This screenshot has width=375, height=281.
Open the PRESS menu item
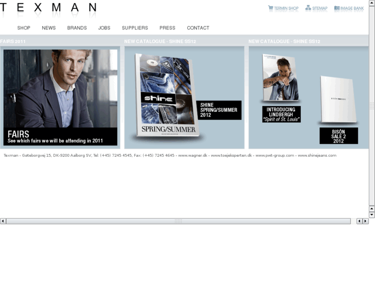[x=168, y=28]
